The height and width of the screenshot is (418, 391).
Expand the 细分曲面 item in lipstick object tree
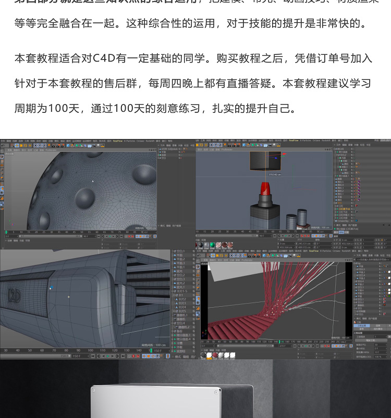(336, 152)
